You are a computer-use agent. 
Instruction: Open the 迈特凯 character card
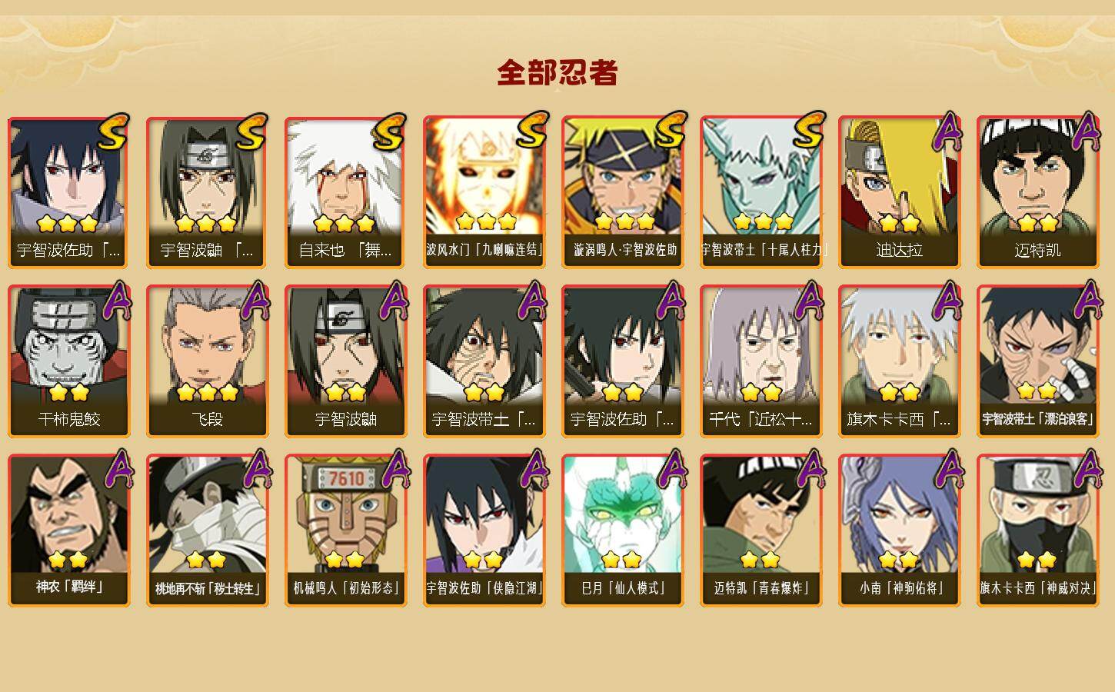point(1037,192)
